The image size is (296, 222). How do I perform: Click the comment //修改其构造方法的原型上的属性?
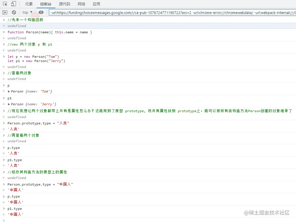pyautogui.click(x=37, y=172)
